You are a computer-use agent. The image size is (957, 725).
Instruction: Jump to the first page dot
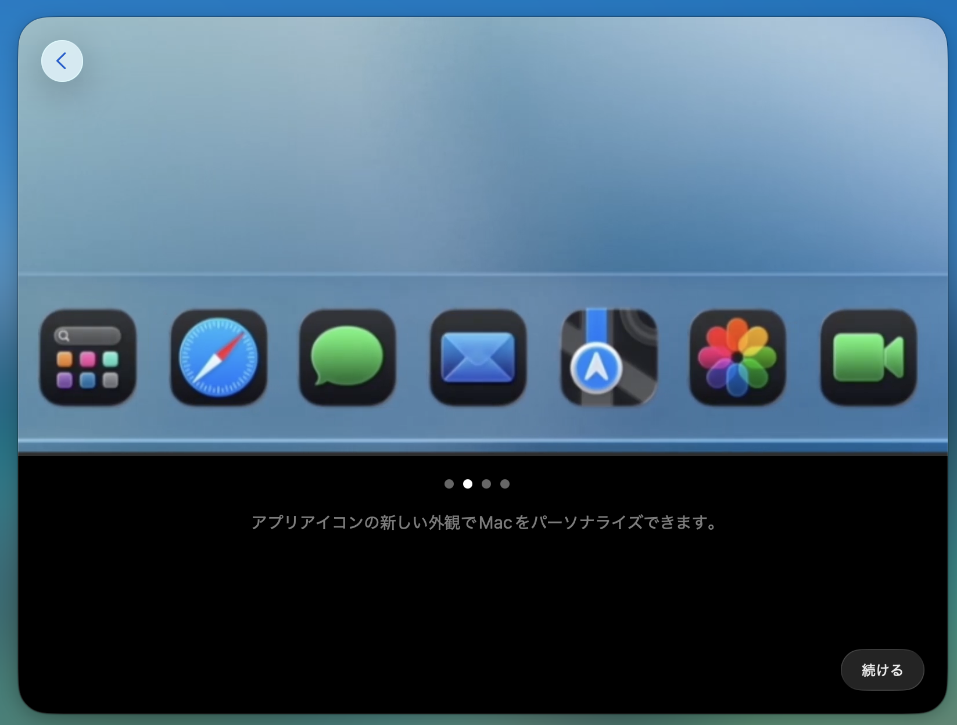[449, 484]
